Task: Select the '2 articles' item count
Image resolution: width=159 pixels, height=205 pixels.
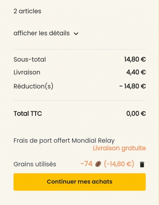Action: click(27, 11)
